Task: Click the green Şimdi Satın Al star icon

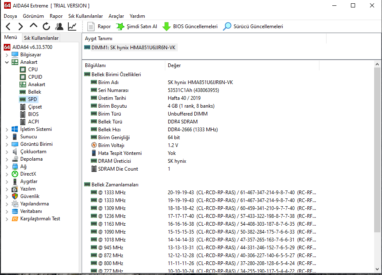Action: pyautogui.click(x=120, y=27)
